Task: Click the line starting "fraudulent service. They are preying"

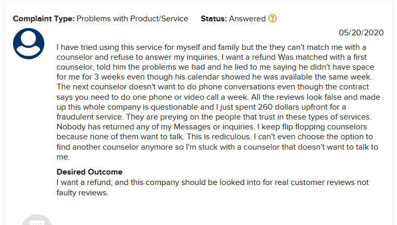Action: [219, 116]
